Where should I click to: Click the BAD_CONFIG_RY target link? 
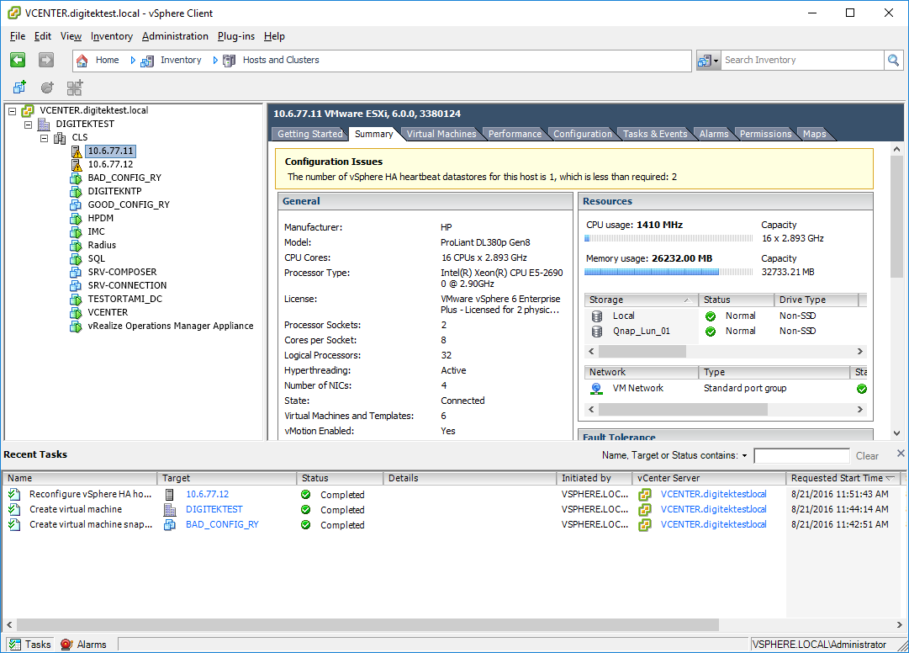point(222,525)
